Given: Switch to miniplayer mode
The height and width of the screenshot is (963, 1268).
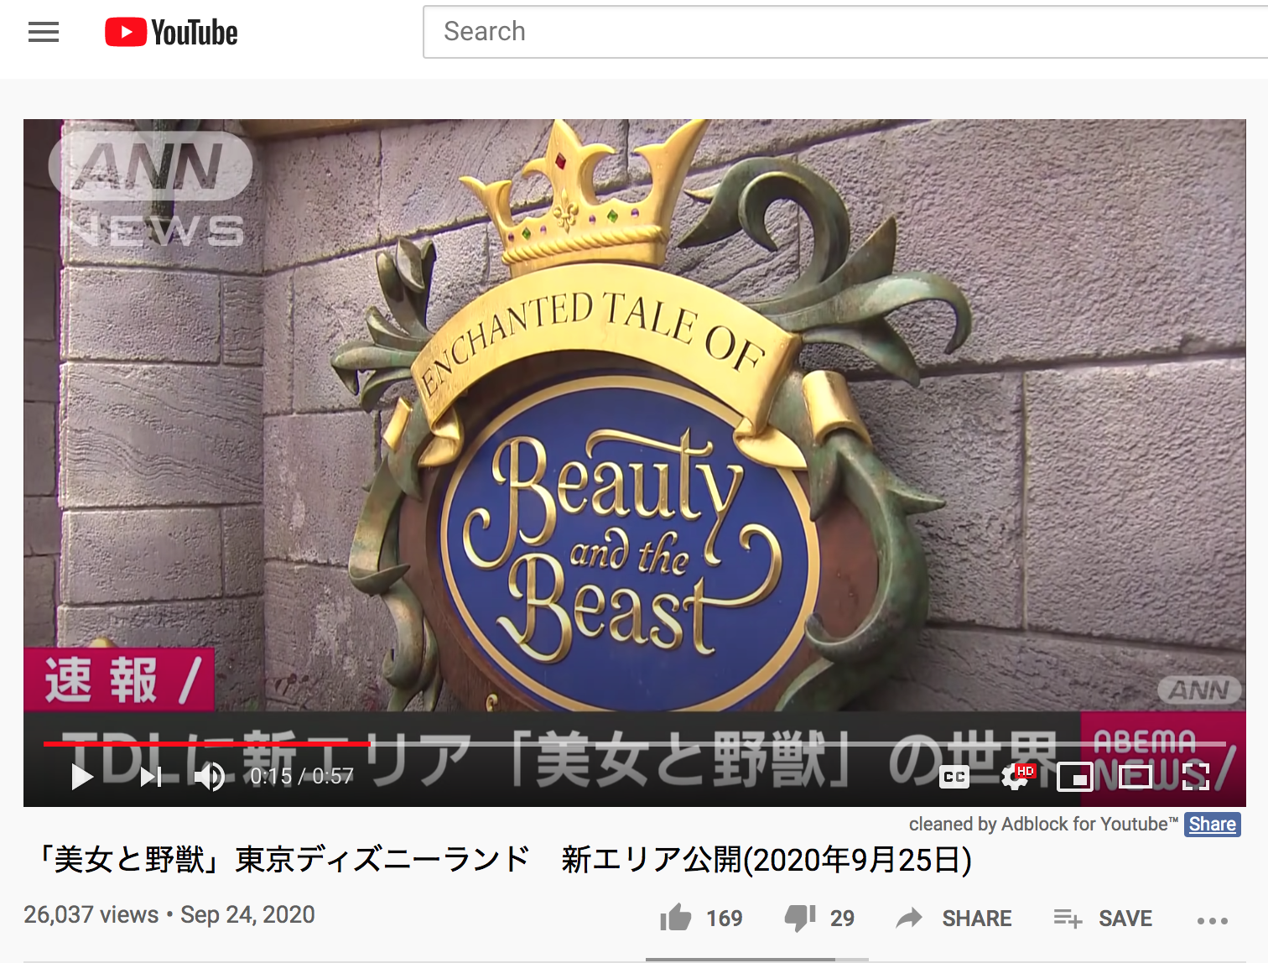Looking at the screenshot, I should pyautogui.click(x=1074, y=777).
